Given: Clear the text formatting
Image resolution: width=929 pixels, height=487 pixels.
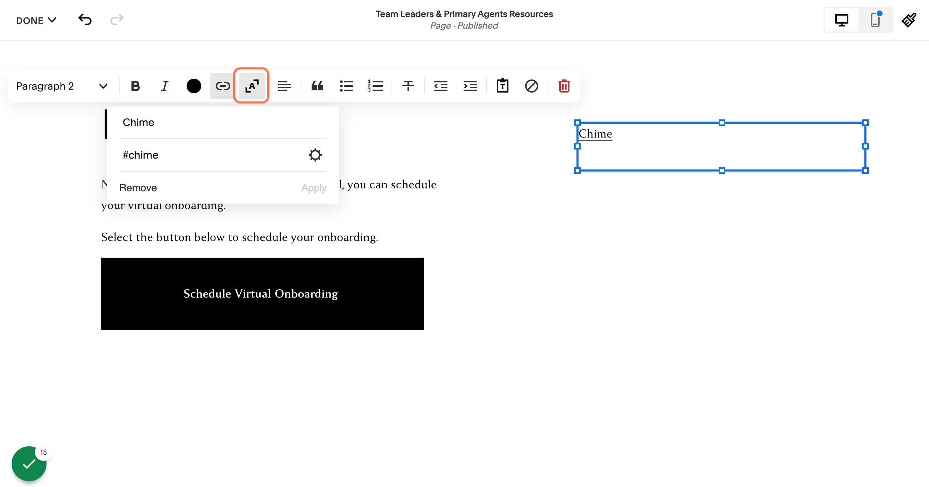Looking at the screenshot, I should click(x=531, y=86).
